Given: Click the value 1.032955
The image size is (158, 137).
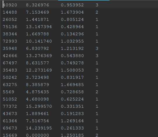Looking at the screenshot, I should coord(72,41).
